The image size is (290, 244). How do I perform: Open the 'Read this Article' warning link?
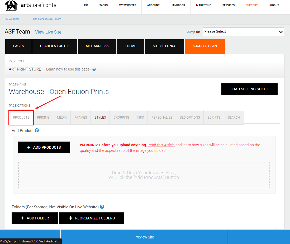coord(161,145)
